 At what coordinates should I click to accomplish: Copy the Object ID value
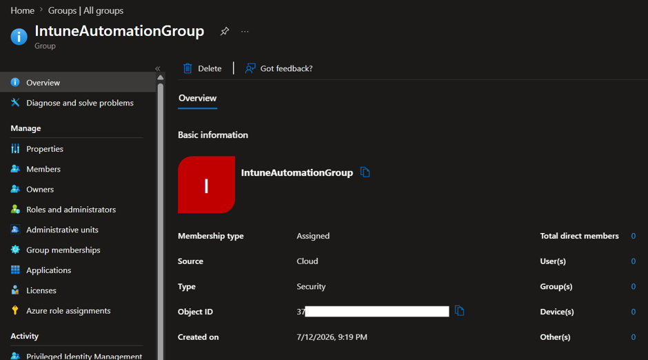click(459, 311)
